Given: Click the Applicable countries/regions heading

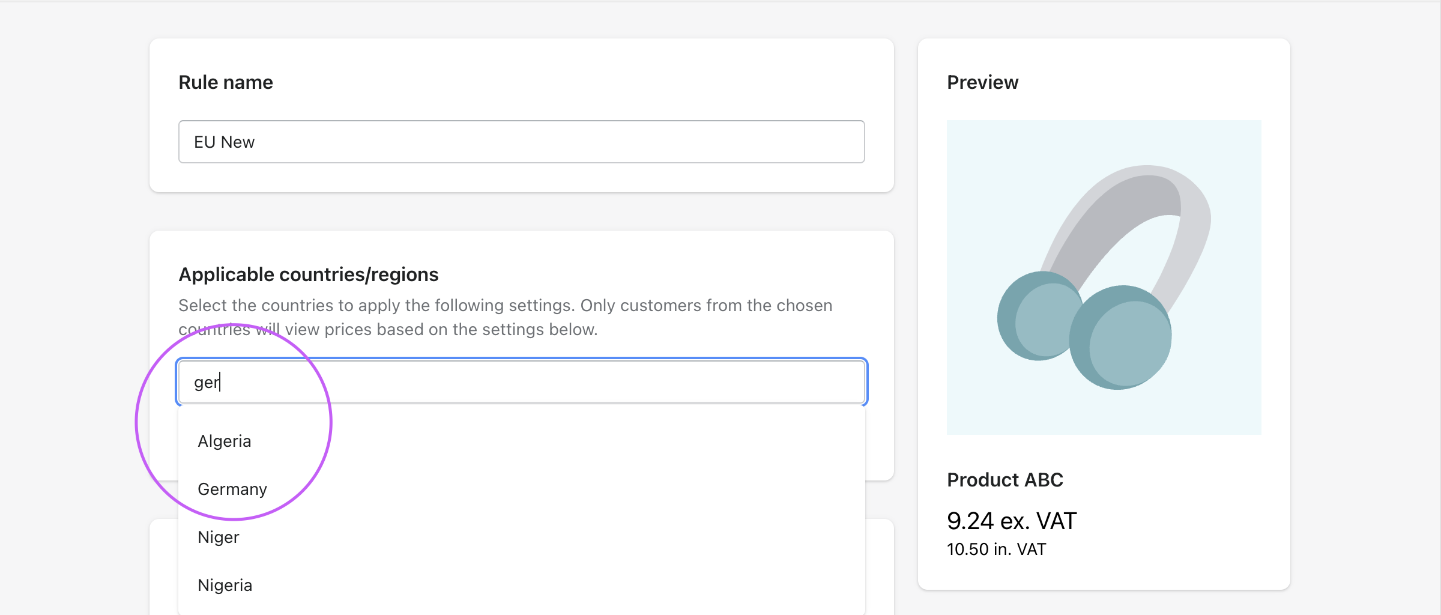Looking at the screenshot, I should (309, 274).
